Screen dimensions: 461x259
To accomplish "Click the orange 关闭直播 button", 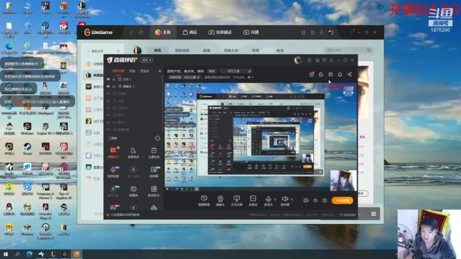I will tap(342, 200).
